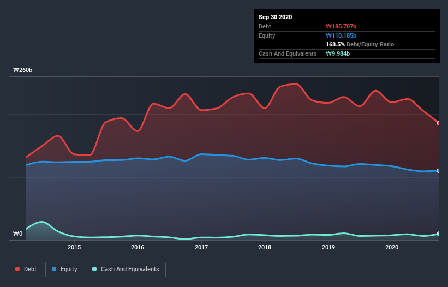Click the 2019 x-axis label
Screen dimensions: 448x287
[x=328, y=247]
